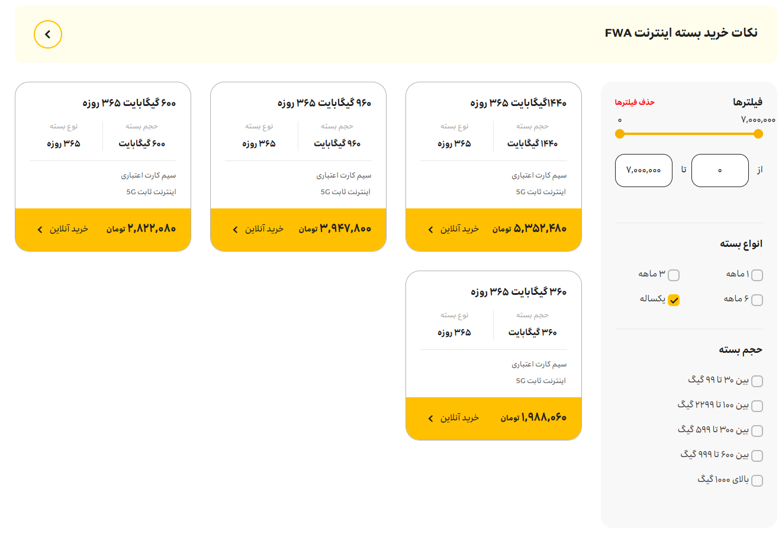Click the تا maximum price field showing ۷,۰۰۰,۰۰۰

pyautogui.click(x=643, y=171)
